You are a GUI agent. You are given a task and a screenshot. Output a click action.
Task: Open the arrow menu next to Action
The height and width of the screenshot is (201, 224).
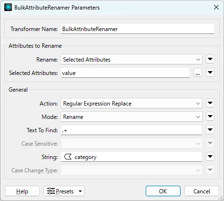210,103
